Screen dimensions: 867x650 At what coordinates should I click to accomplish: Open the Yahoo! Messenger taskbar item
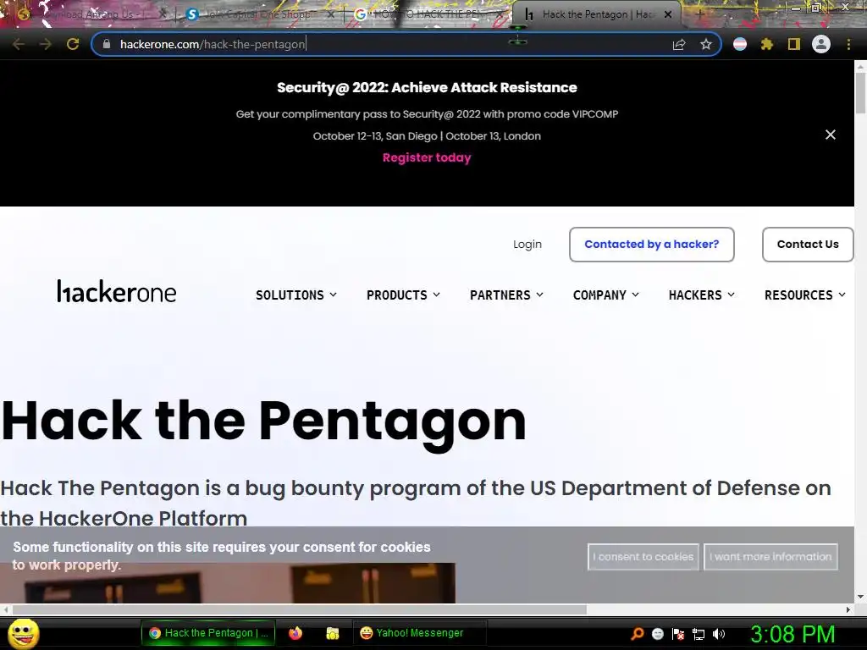coord(419,633)
